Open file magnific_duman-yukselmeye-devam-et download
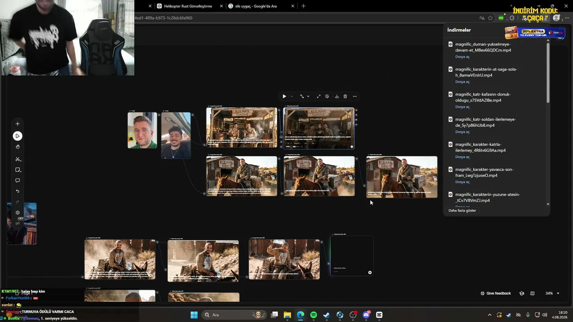573x322 pixels. pyautogui.click(x=462, y=57)
